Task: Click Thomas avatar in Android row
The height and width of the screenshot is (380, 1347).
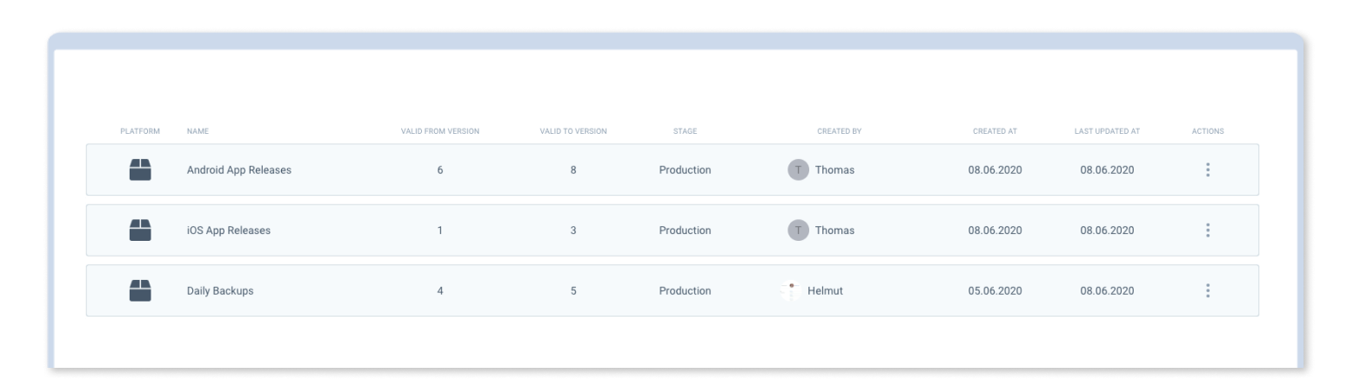Action: tap(798, 170)
